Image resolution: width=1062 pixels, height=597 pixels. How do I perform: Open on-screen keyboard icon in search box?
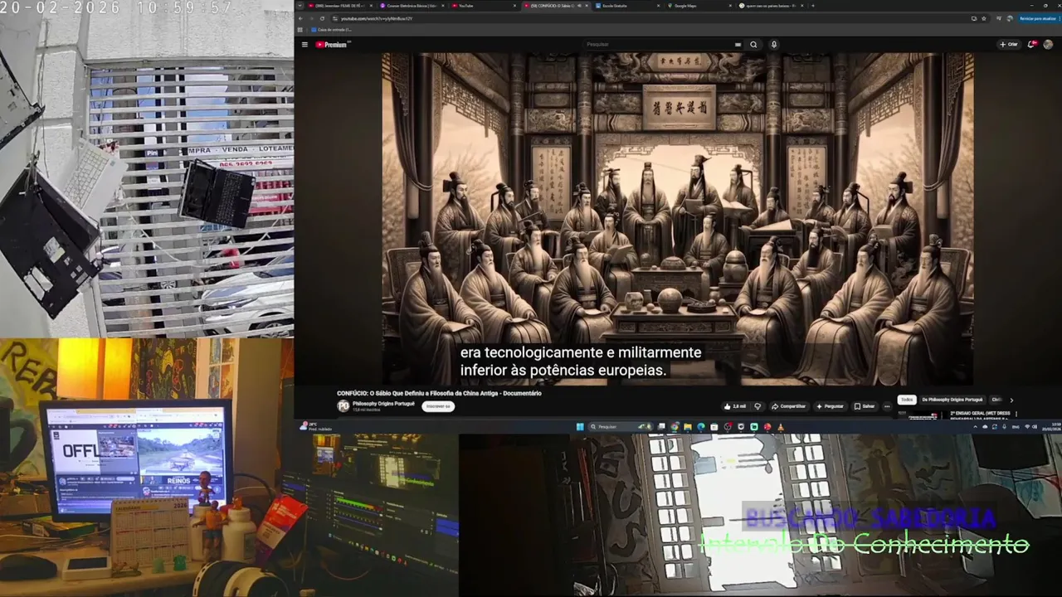[x=738, y=45]
